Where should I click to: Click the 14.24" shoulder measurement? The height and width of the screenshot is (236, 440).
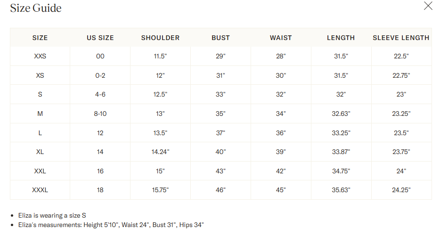pyautogui.click(x=160, y=152)
